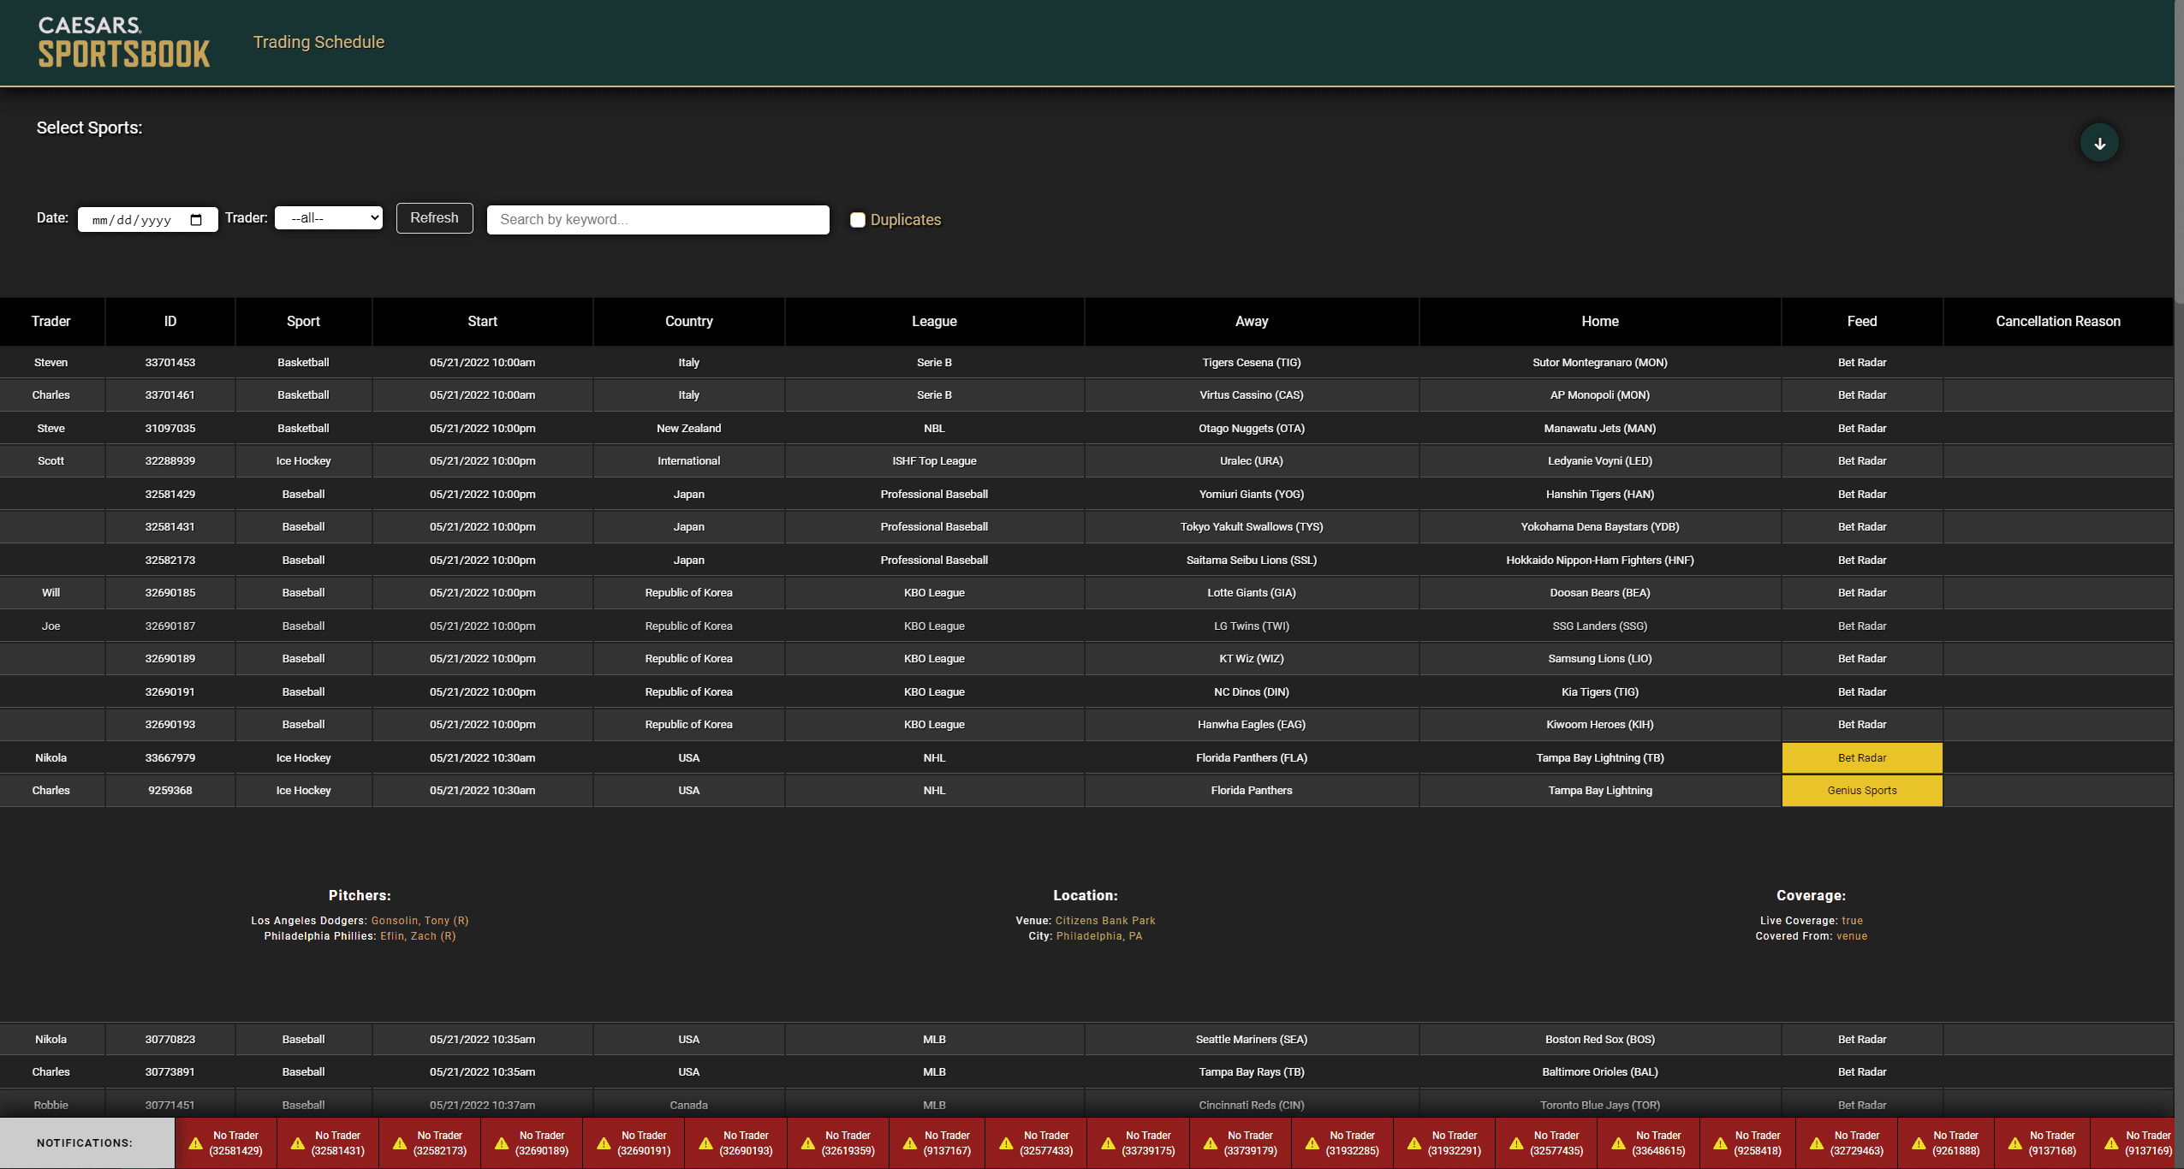Screen dimensions: 2184x1169
Task: Click pitcher Eflin, Zach (R)
Action: click(x=418, y=936)
